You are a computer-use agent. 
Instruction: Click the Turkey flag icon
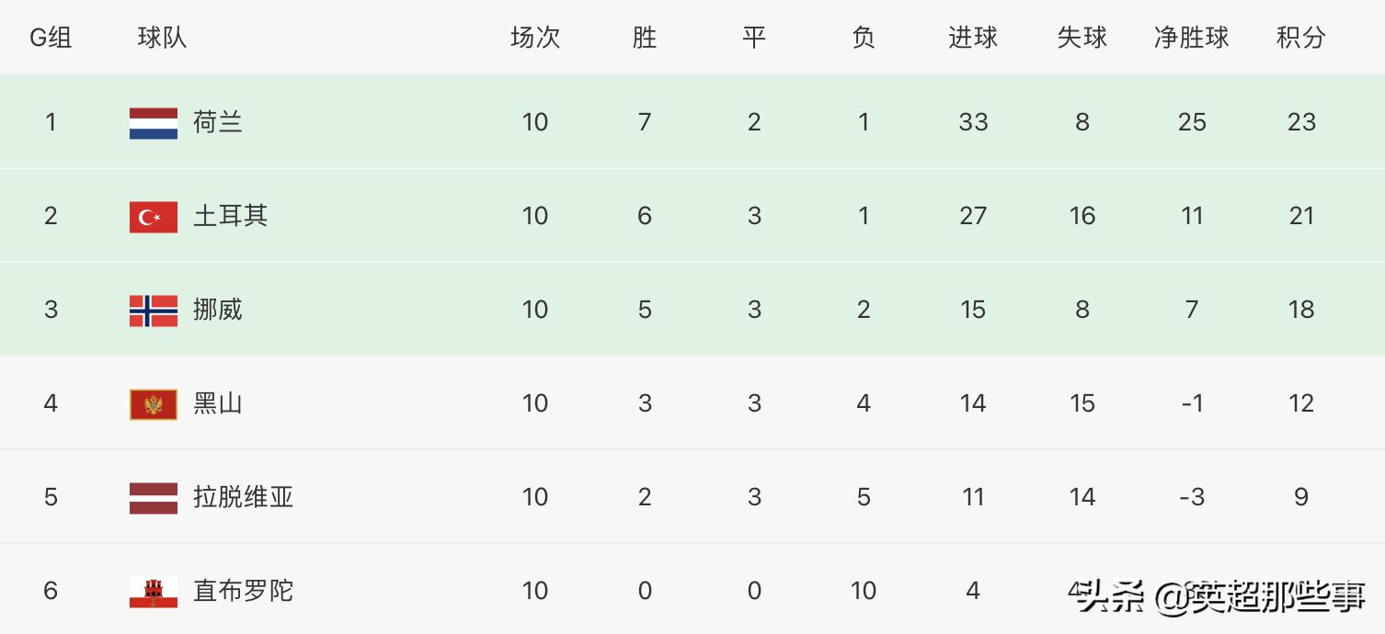pyautogui.click(x=154, y=217)
